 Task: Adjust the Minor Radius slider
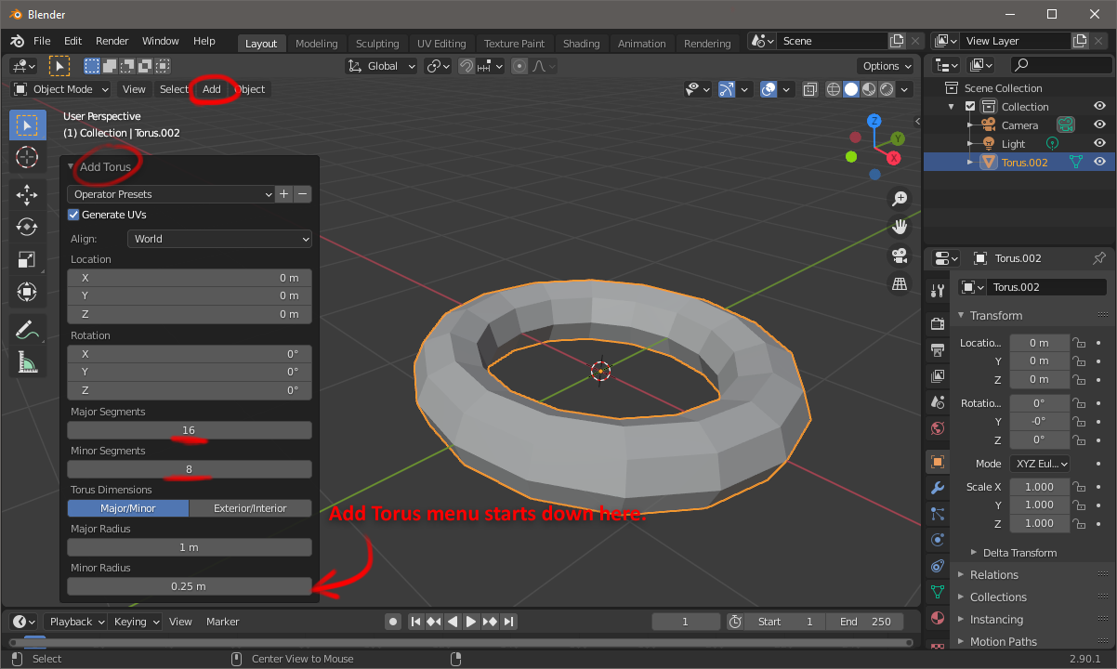(x=190, y=586)
